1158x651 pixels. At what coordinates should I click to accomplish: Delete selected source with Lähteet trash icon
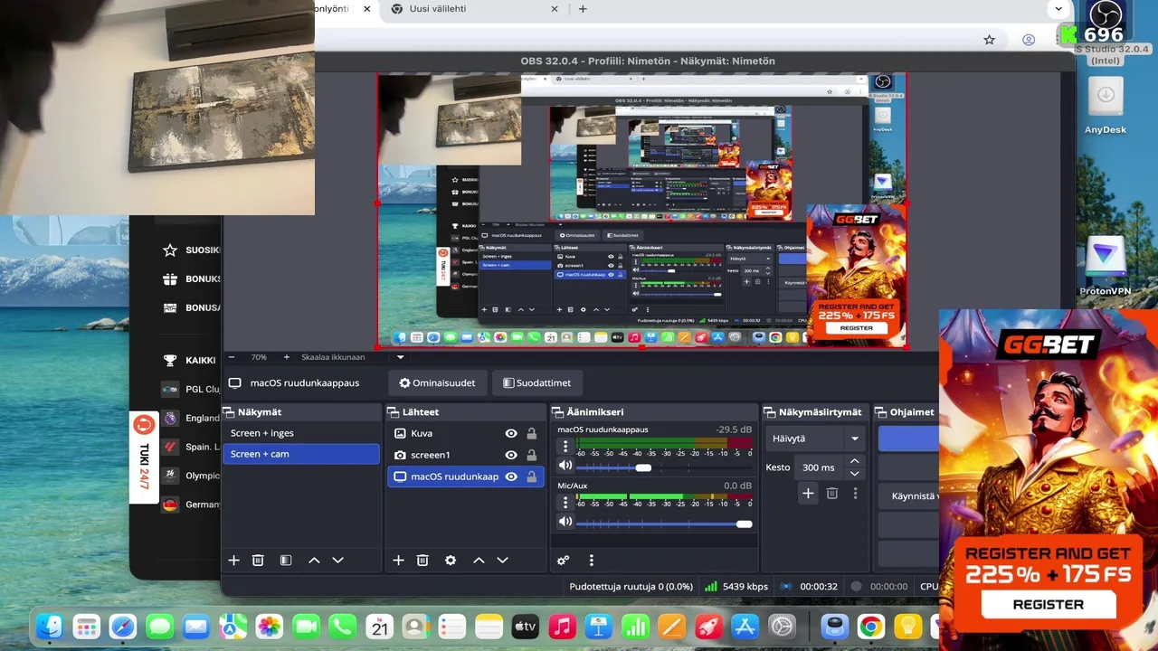422,561
